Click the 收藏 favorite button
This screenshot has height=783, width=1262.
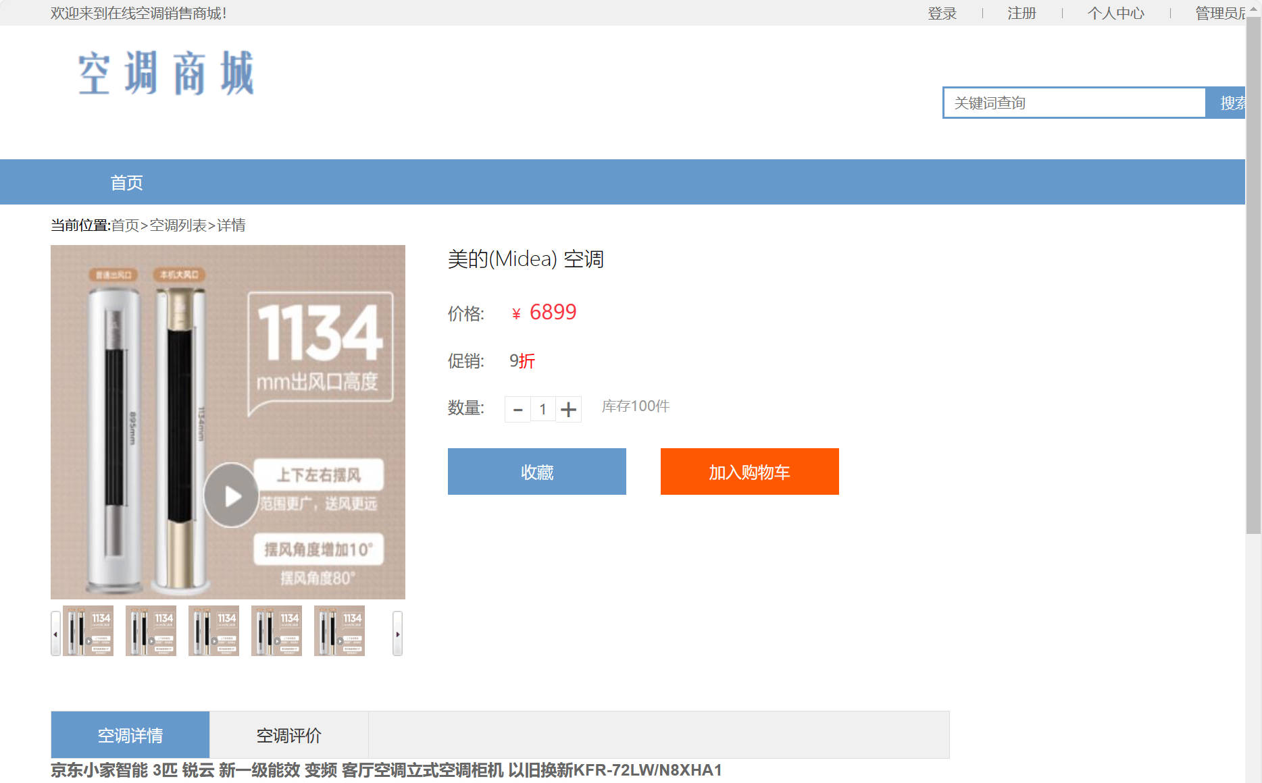pyautogui.click(x=536, y=472)
